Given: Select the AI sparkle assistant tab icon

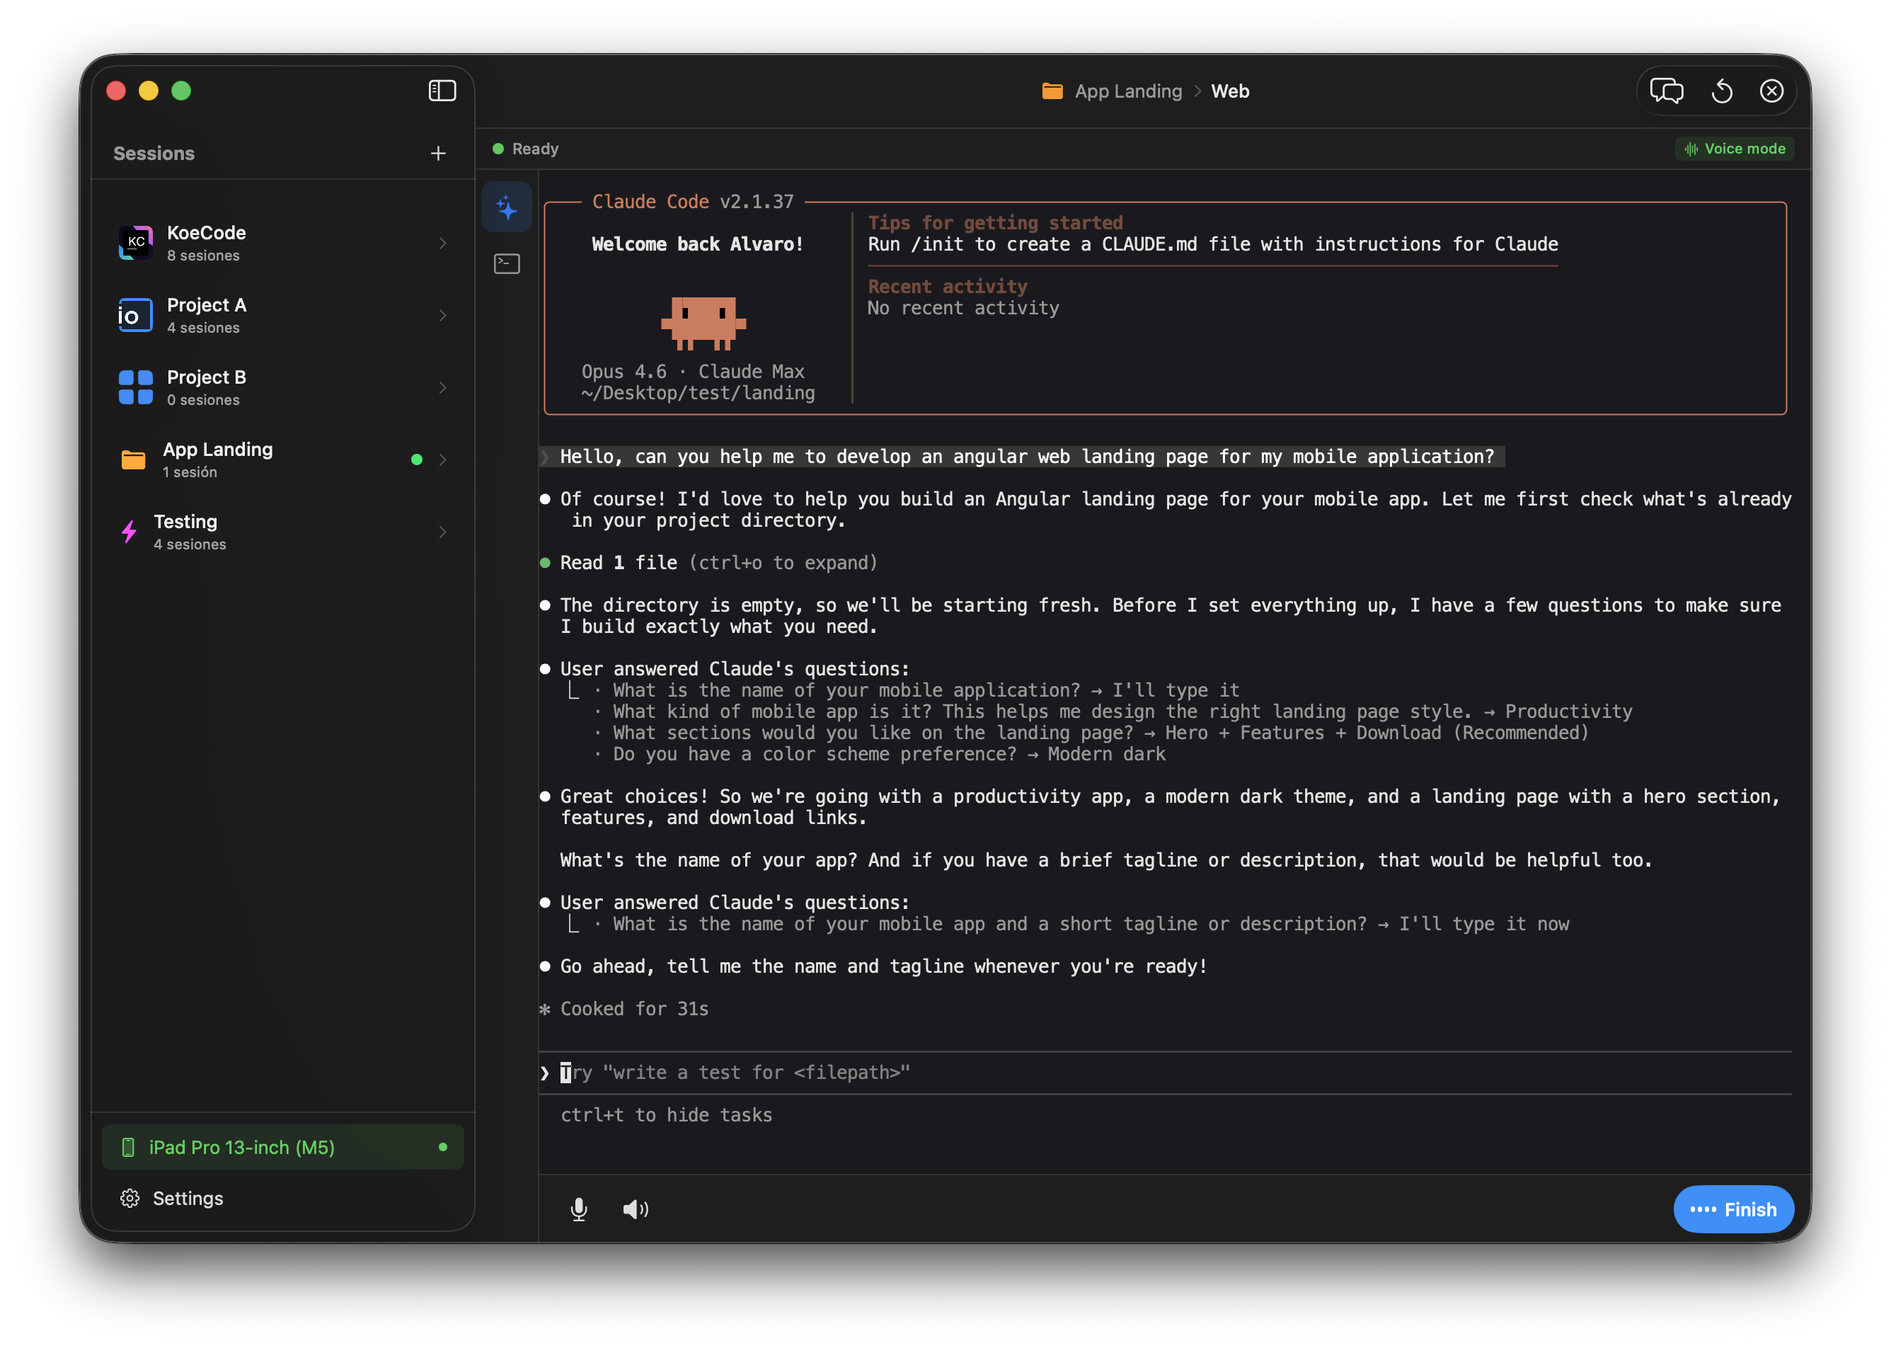Looking at the screenshot, I should pos(507,207).
